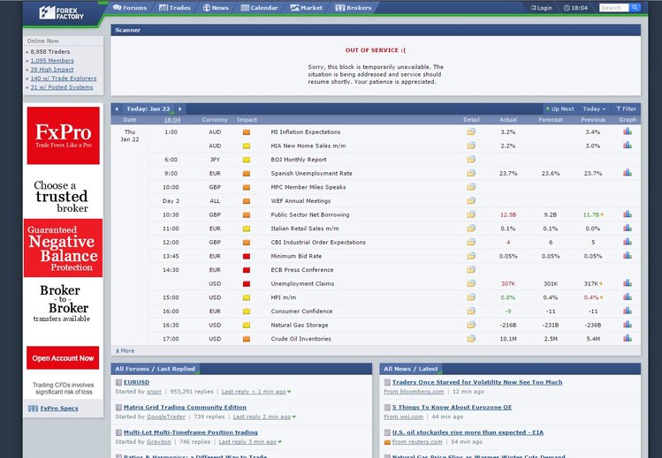Go to next day arrow in calendar
Viewport: 662px width, 458px height.
(x=179, y=109)
